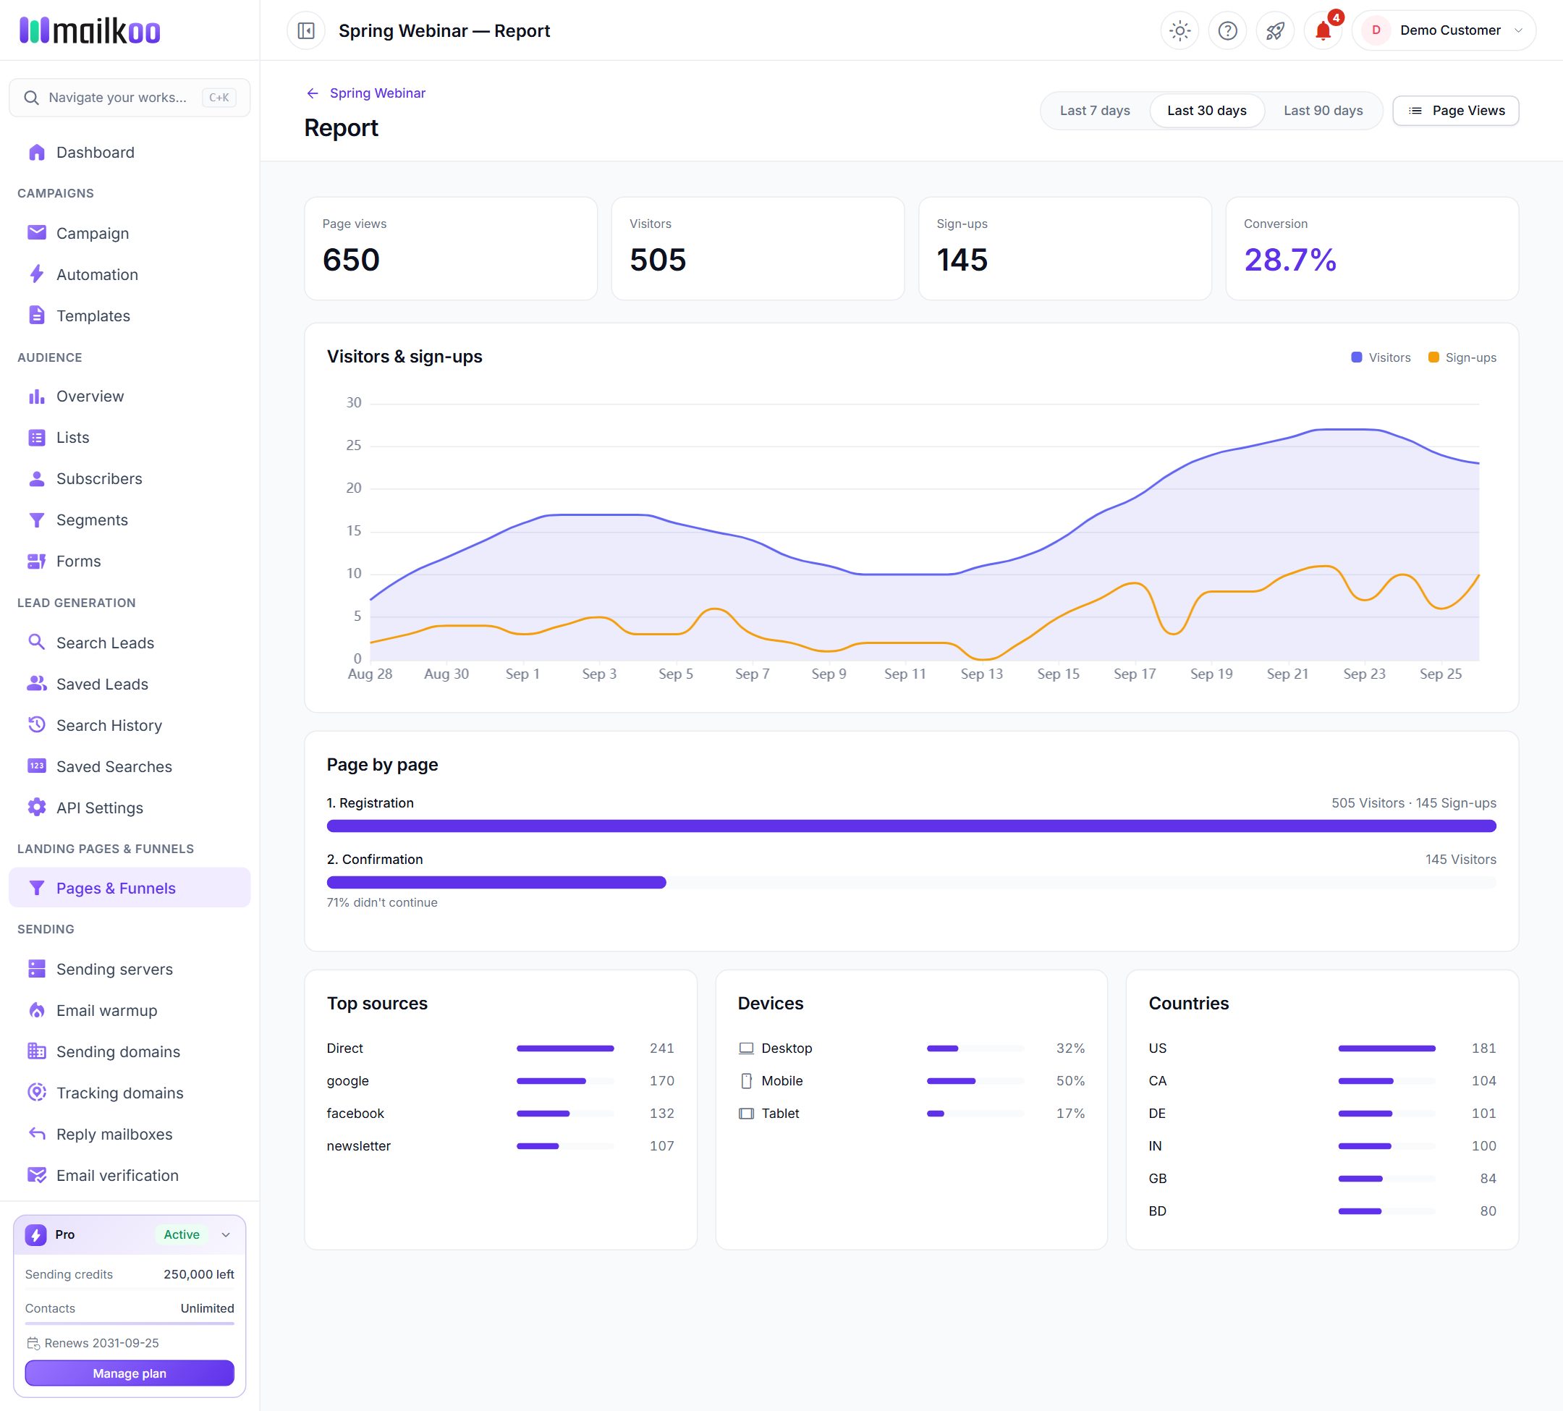This screenshot has height=1411, width=1563.
Task: Open Dashboard from the sidebar
Action: coord(130,152)
